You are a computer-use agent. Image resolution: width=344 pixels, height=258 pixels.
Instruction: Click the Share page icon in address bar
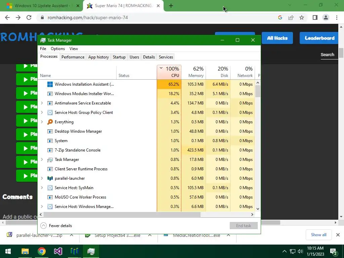[291, 17]
